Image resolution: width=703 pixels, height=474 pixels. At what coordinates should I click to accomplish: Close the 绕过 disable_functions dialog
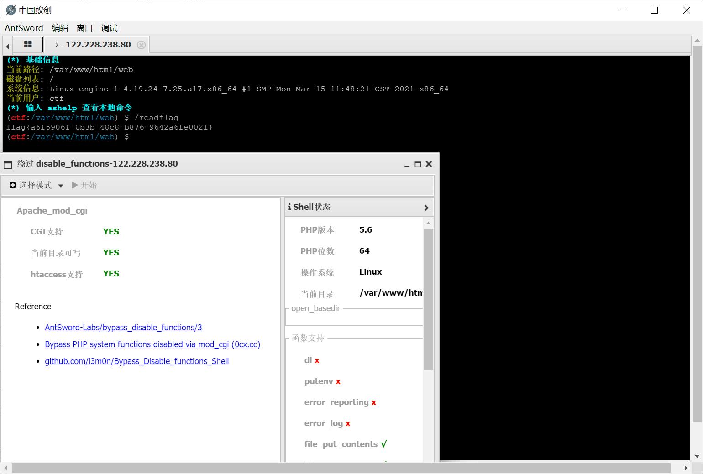point(429,164)
